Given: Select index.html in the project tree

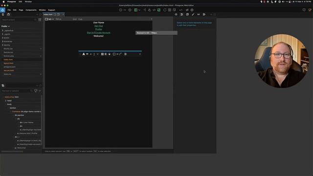Looking at the screenshot, I should pos(8,60).
